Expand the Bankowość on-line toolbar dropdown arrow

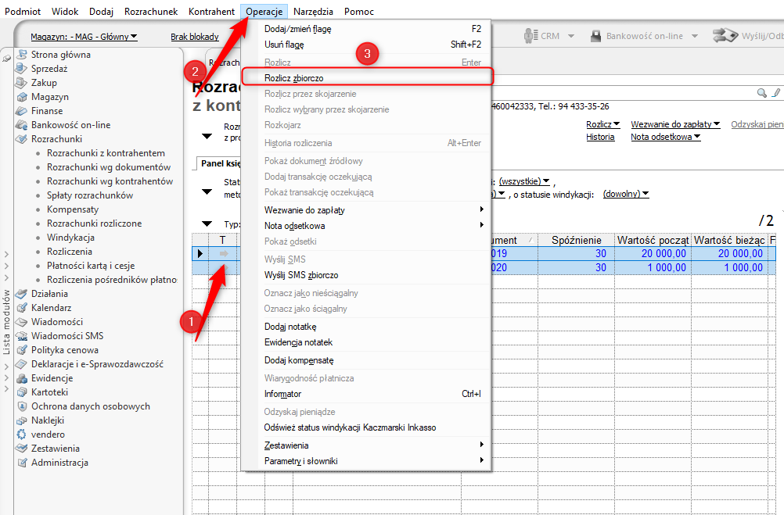[x=695, y=36]
